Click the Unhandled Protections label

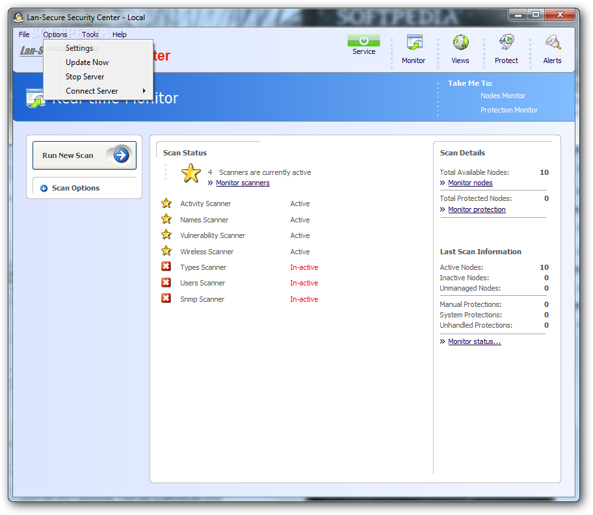tap(476, 325)
